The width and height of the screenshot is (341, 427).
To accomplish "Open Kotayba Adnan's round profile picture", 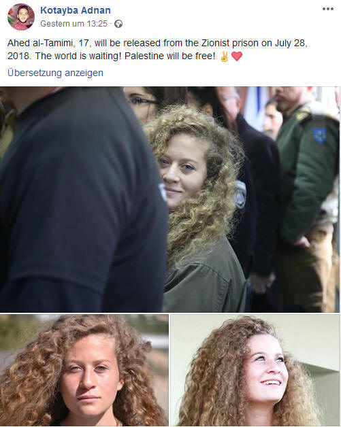I will pos(21,17).
